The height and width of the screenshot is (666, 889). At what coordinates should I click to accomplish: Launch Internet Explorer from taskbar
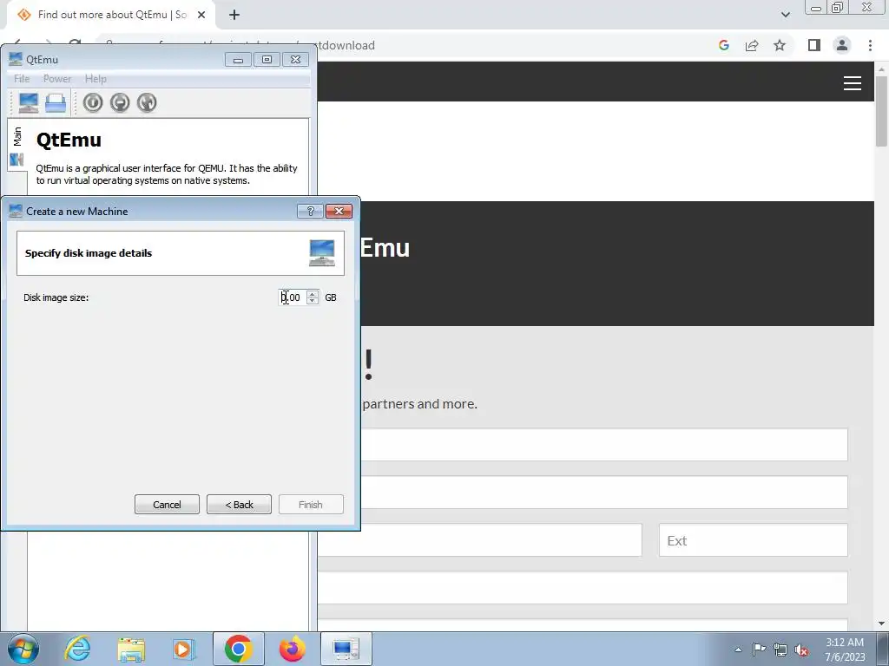coord(77,649)
